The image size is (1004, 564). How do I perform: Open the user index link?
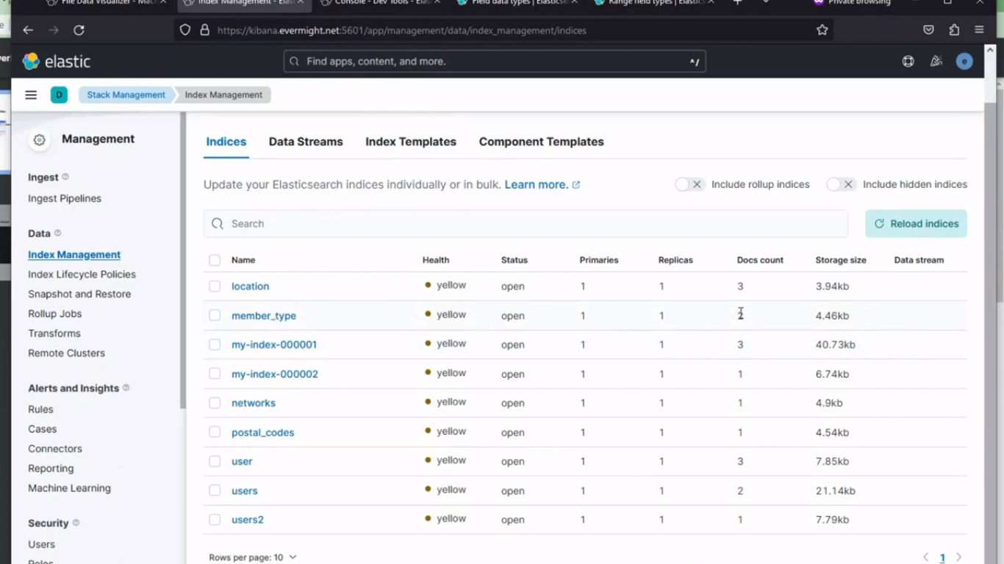[242, 461]
